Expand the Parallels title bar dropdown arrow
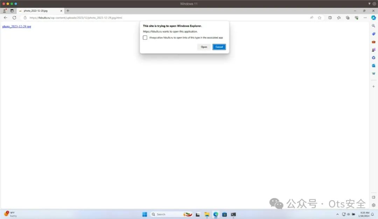Screen dimensions: 378x219 point(369,3)
